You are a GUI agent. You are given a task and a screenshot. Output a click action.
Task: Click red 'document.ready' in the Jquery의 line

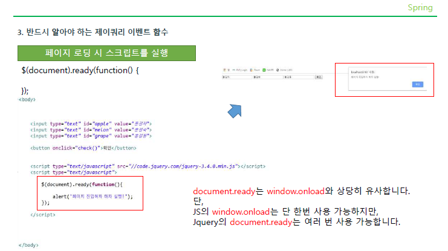pos(261,222)
